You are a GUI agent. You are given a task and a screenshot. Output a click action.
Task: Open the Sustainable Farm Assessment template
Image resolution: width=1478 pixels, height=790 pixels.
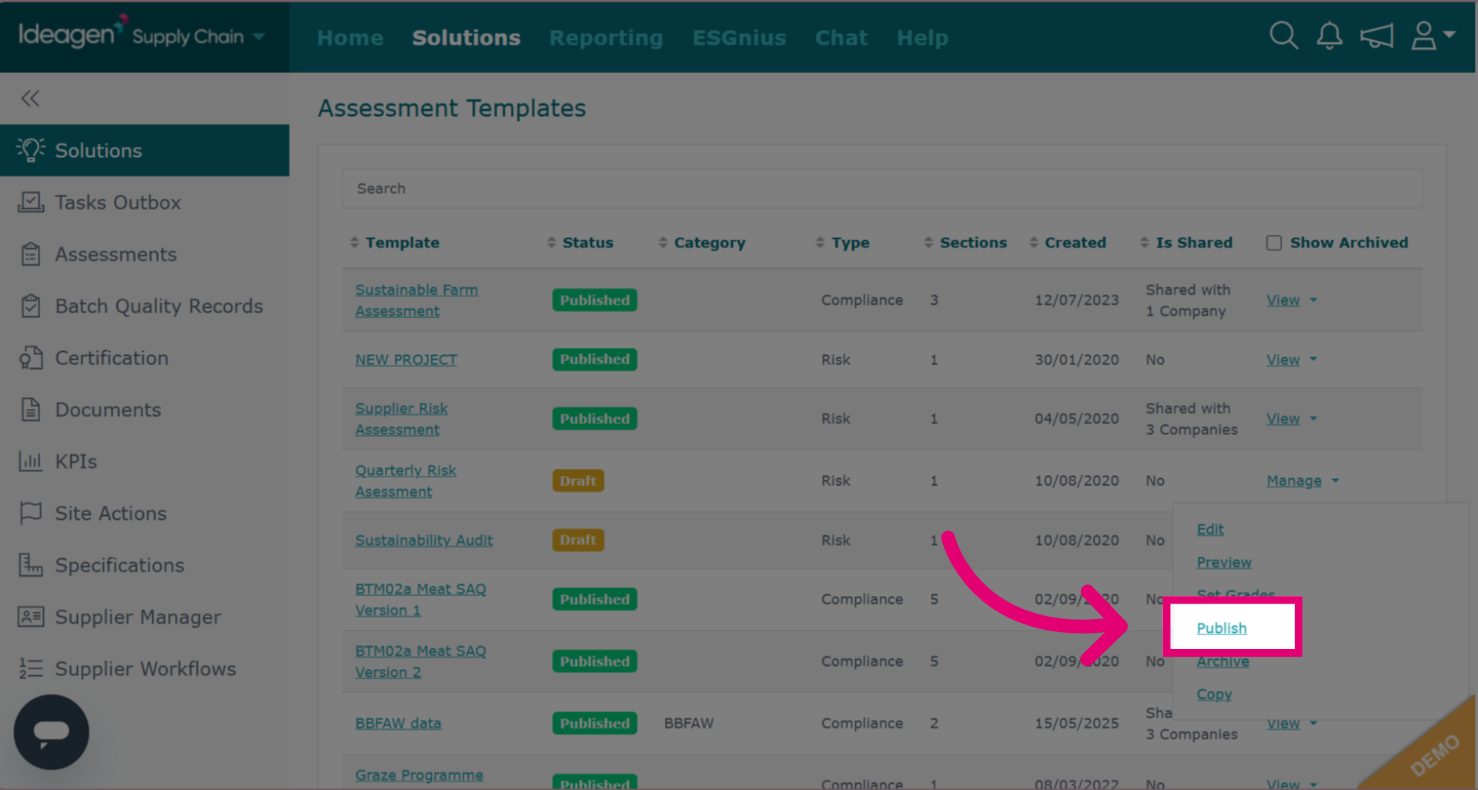pos(416,300)
